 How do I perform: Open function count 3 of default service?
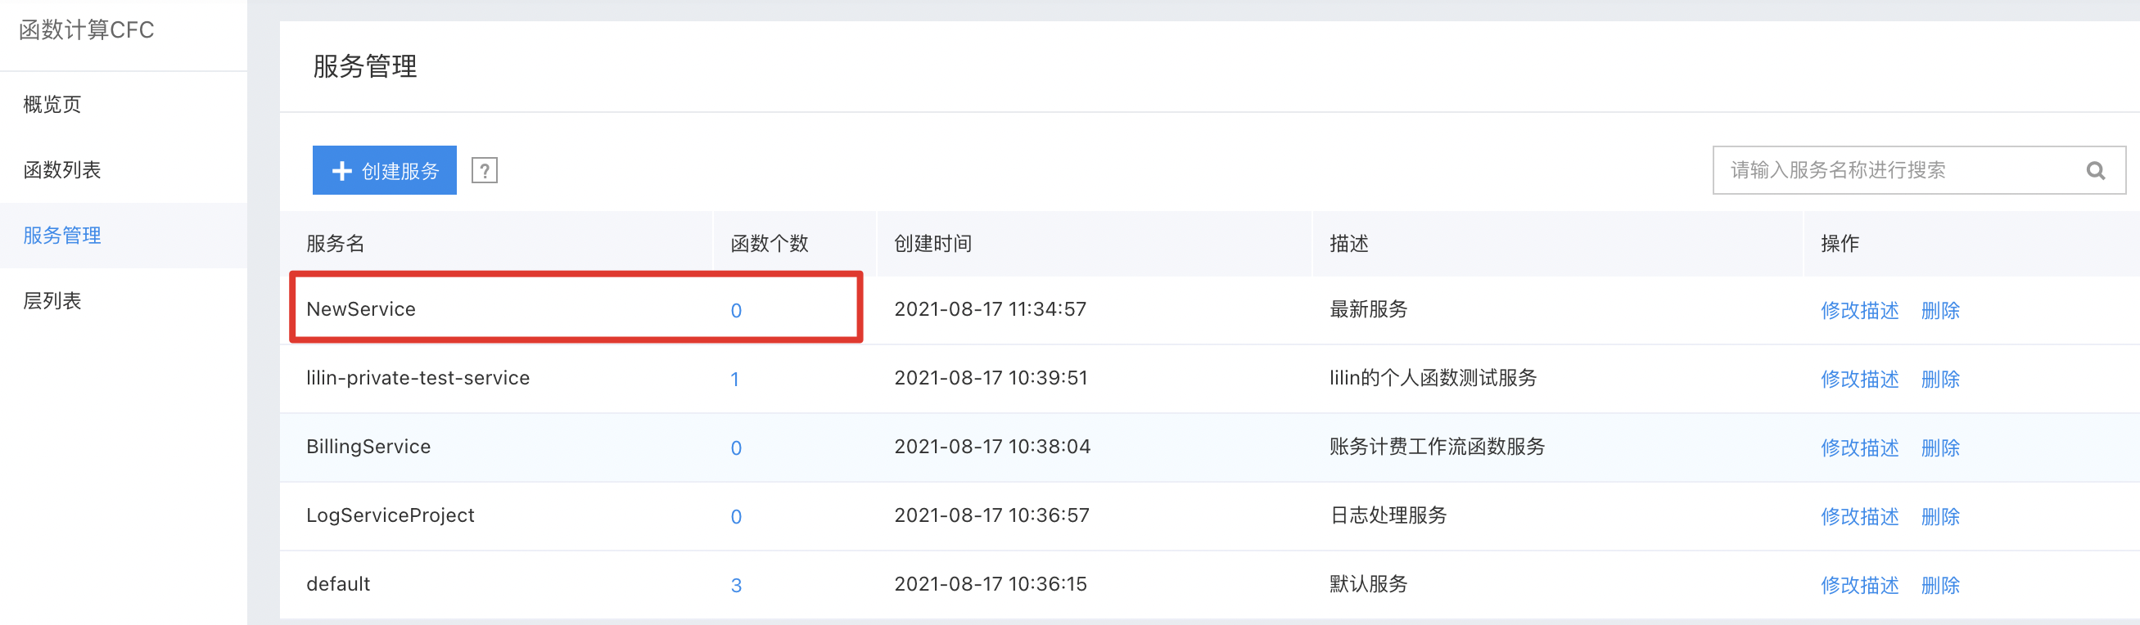pyautogui.click(x=736, y=586)
